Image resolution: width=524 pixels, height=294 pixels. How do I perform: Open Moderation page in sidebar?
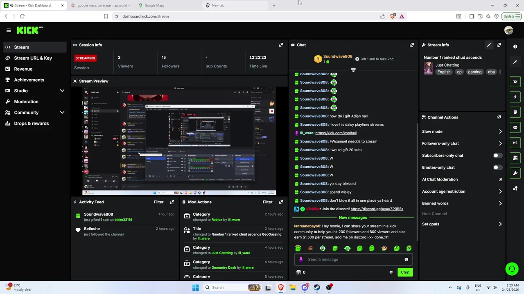click(x=35, y=102)
